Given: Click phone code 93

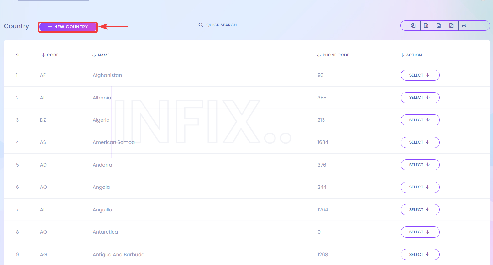Looking at the screenshot, I should click(320, 75).
